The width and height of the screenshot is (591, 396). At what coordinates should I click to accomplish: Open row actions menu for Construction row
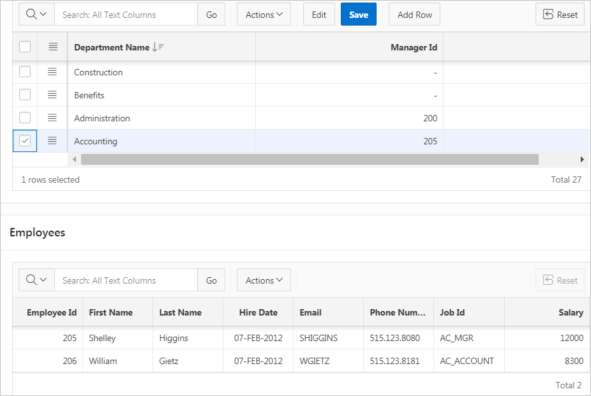[53, 72]
